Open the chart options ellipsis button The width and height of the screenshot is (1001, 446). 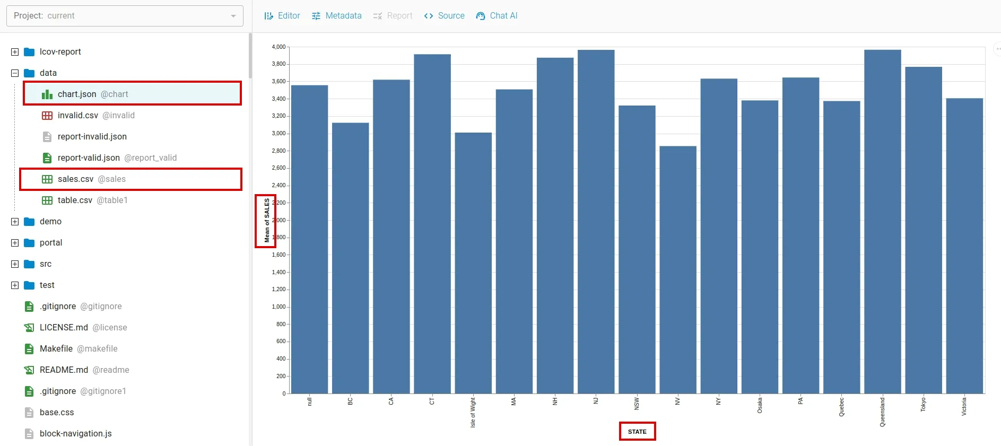click(x=998, y=49)
